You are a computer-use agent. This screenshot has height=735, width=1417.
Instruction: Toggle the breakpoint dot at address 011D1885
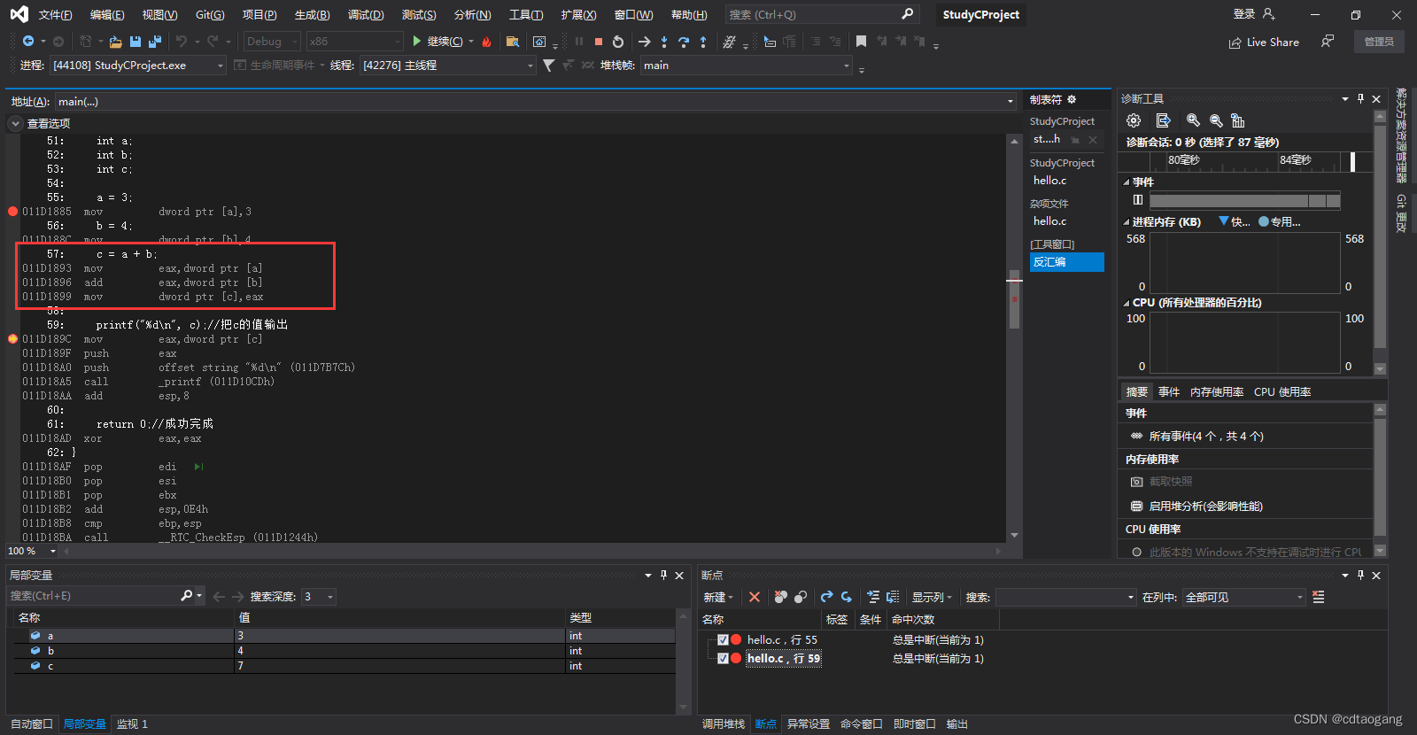[x=12, y=212]
